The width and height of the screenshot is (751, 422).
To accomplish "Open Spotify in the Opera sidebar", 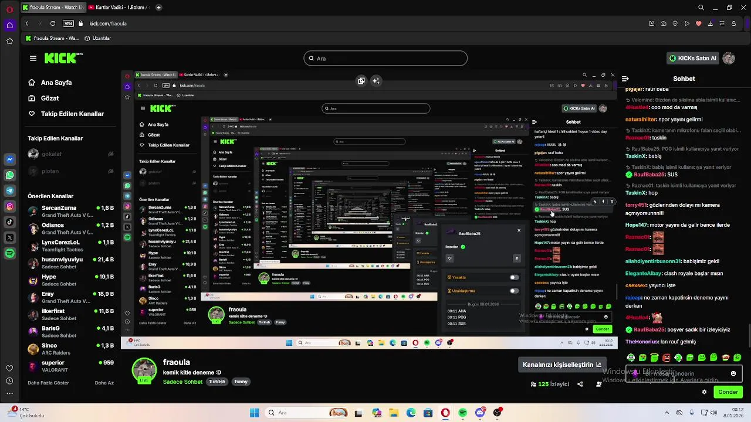I will [10, 253].
